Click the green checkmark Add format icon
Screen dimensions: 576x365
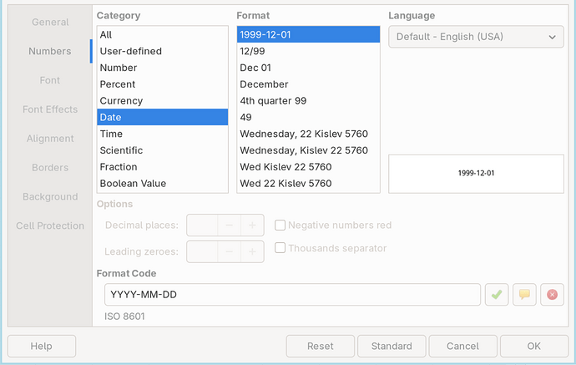pyautogui.click(x=497, y=295)
